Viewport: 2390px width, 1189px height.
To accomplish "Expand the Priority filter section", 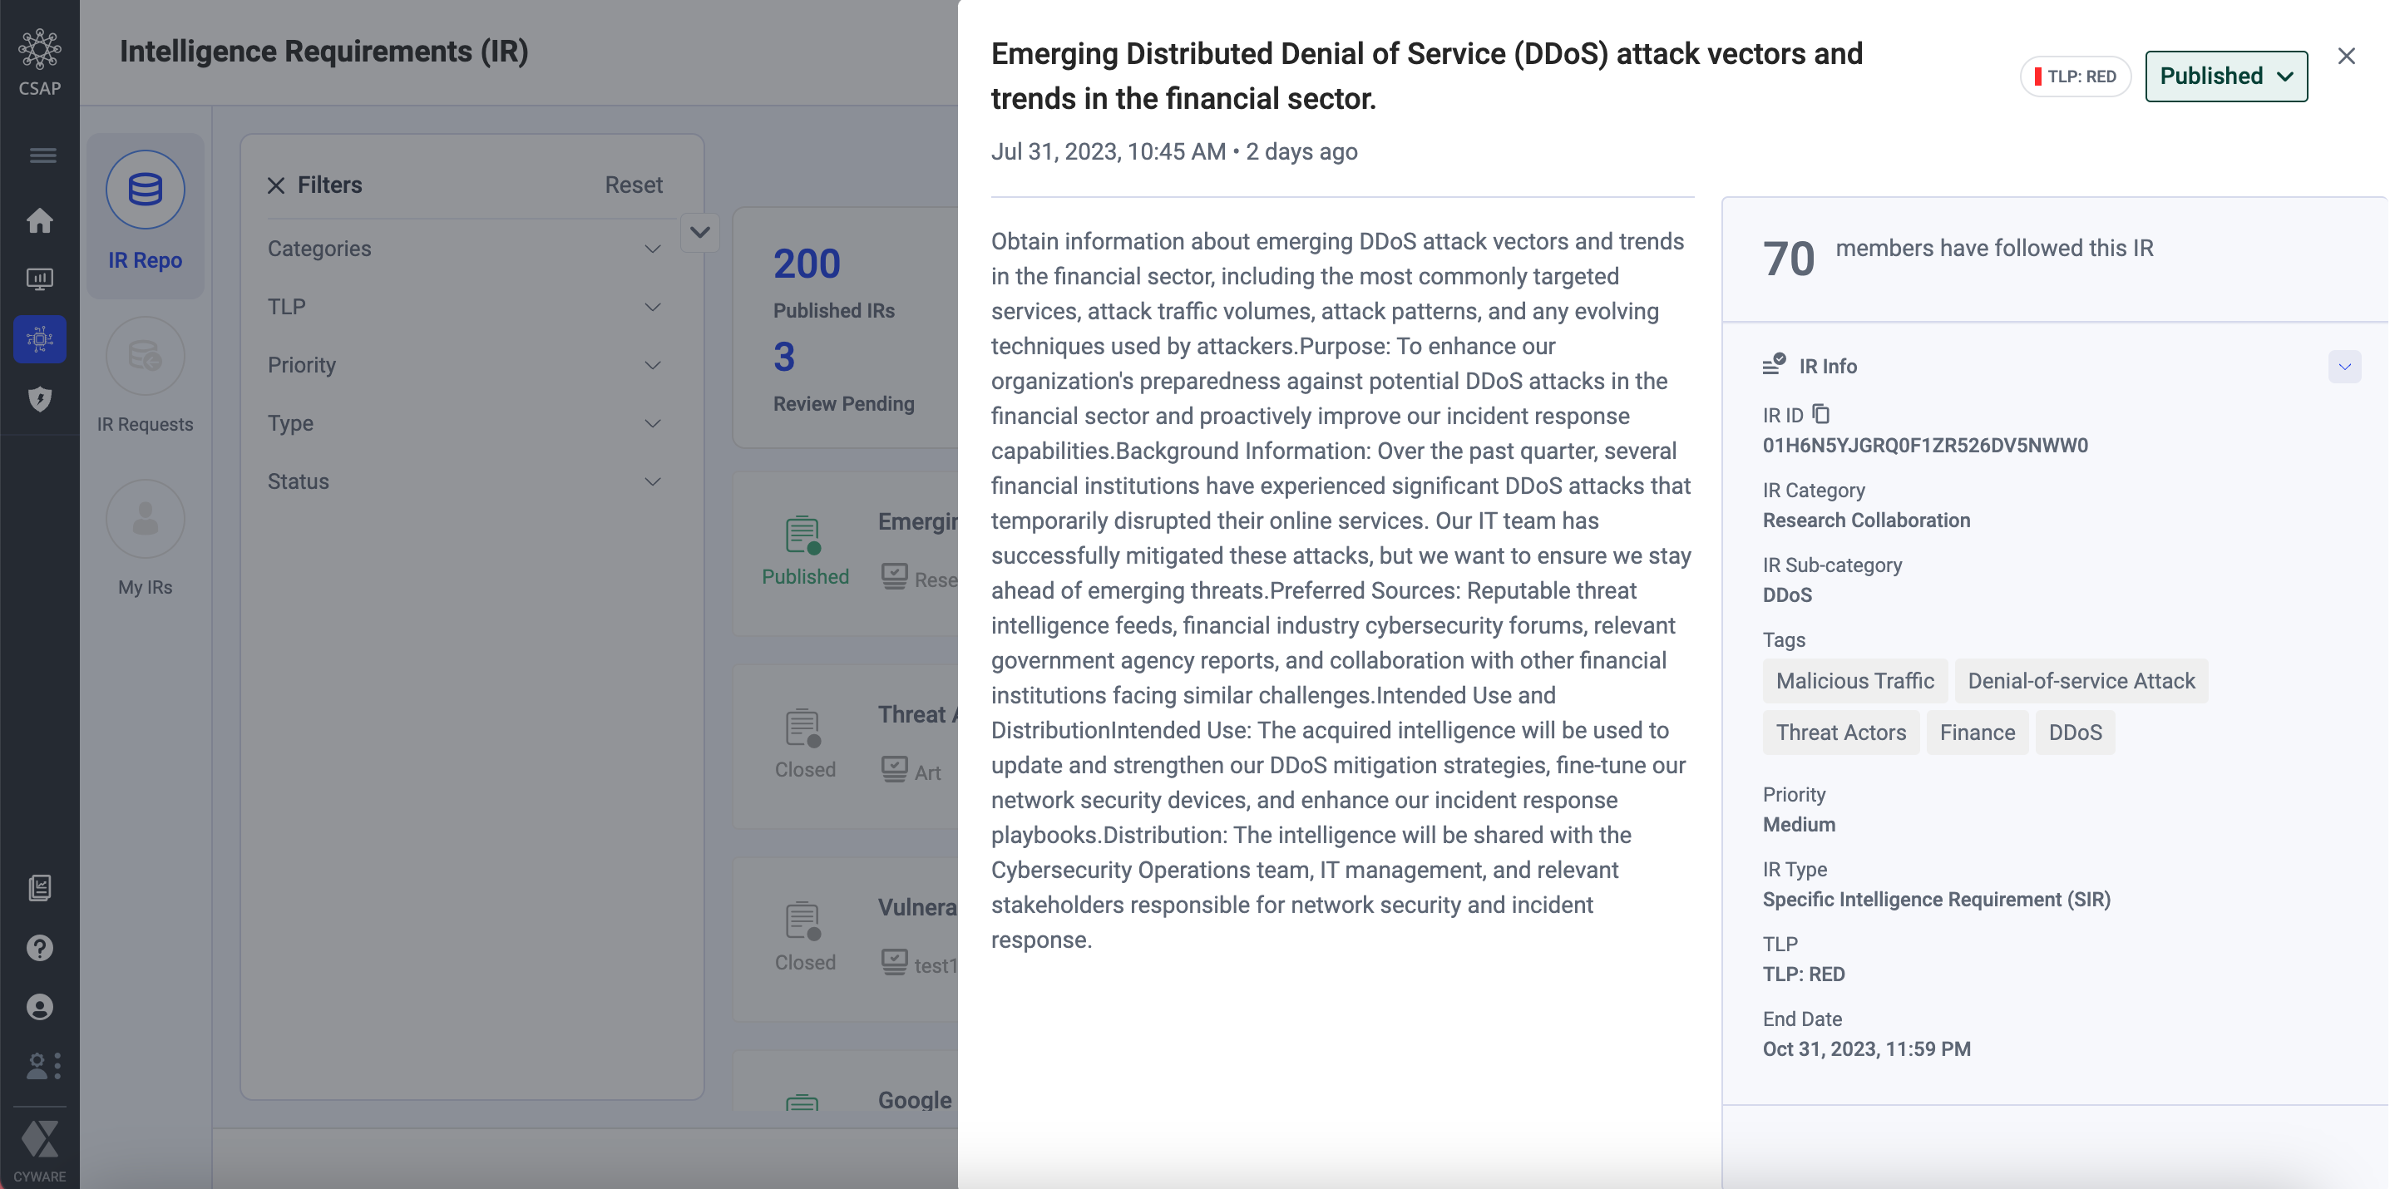I will tap(651, 365).
